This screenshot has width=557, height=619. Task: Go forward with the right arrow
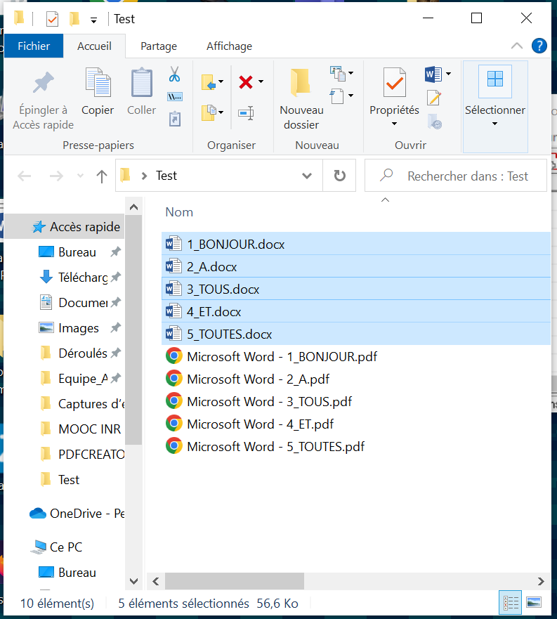pos(56,176)
